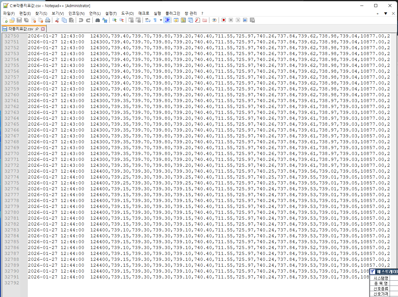
Task: Open the 인코딩(N) menu
Action: pyautogui.click(x=76, y=13)
